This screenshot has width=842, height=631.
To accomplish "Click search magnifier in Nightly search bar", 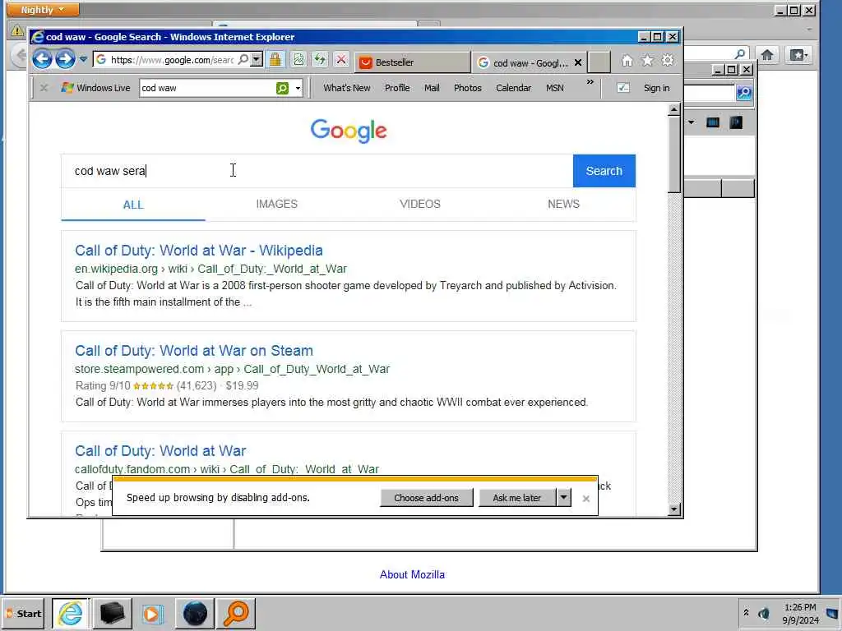I will click(740, 53).
